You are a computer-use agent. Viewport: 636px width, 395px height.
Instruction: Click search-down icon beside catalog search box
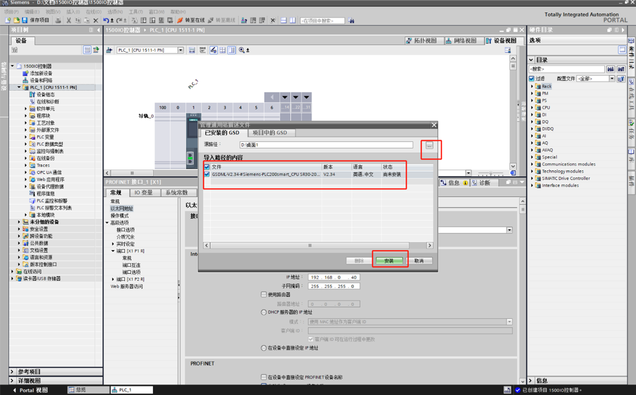tap(610, 69)
